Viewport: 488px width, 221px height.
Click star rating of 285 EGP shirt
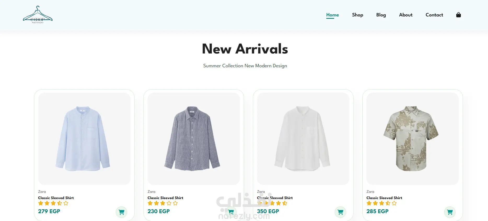pyautogui.click(x=382, y=203)
